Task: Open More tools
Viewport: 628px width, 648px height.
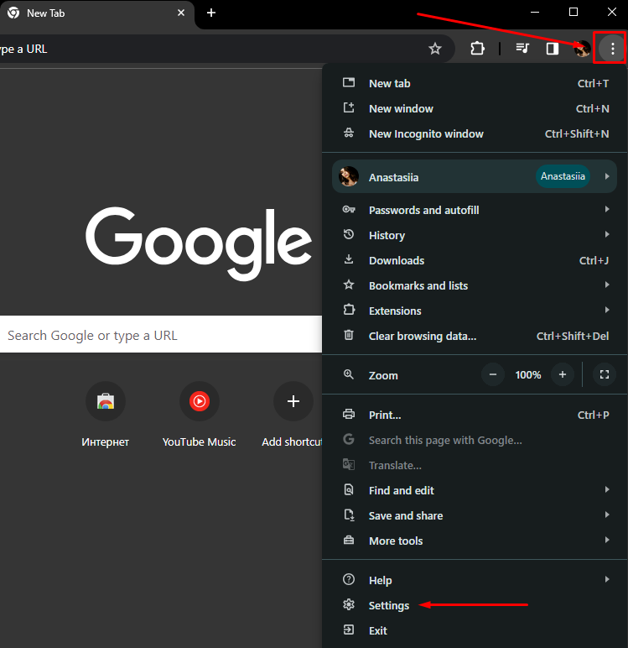Action: [475, 541]
